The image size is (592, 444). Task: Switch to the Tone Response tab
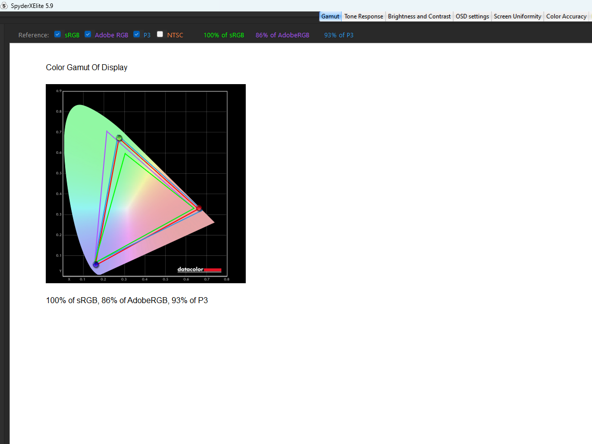tap(364, 16)
